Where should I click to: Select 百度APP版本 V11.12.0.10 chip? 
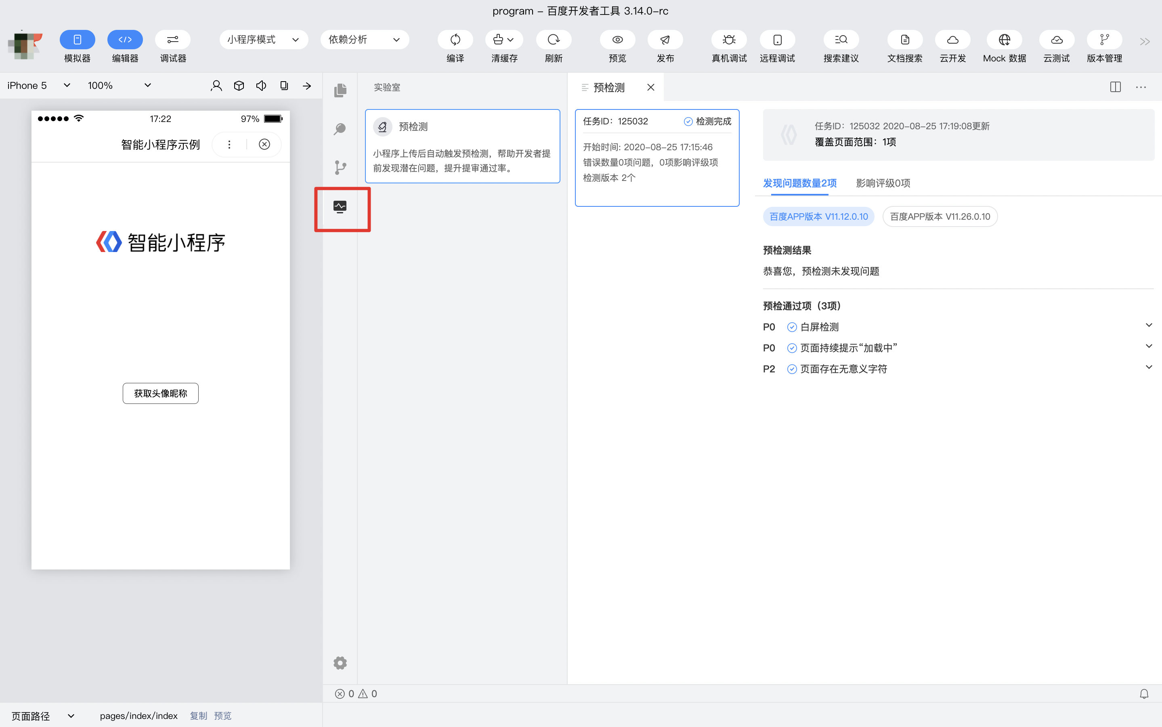pyautogui.click(x=818, y=216)
